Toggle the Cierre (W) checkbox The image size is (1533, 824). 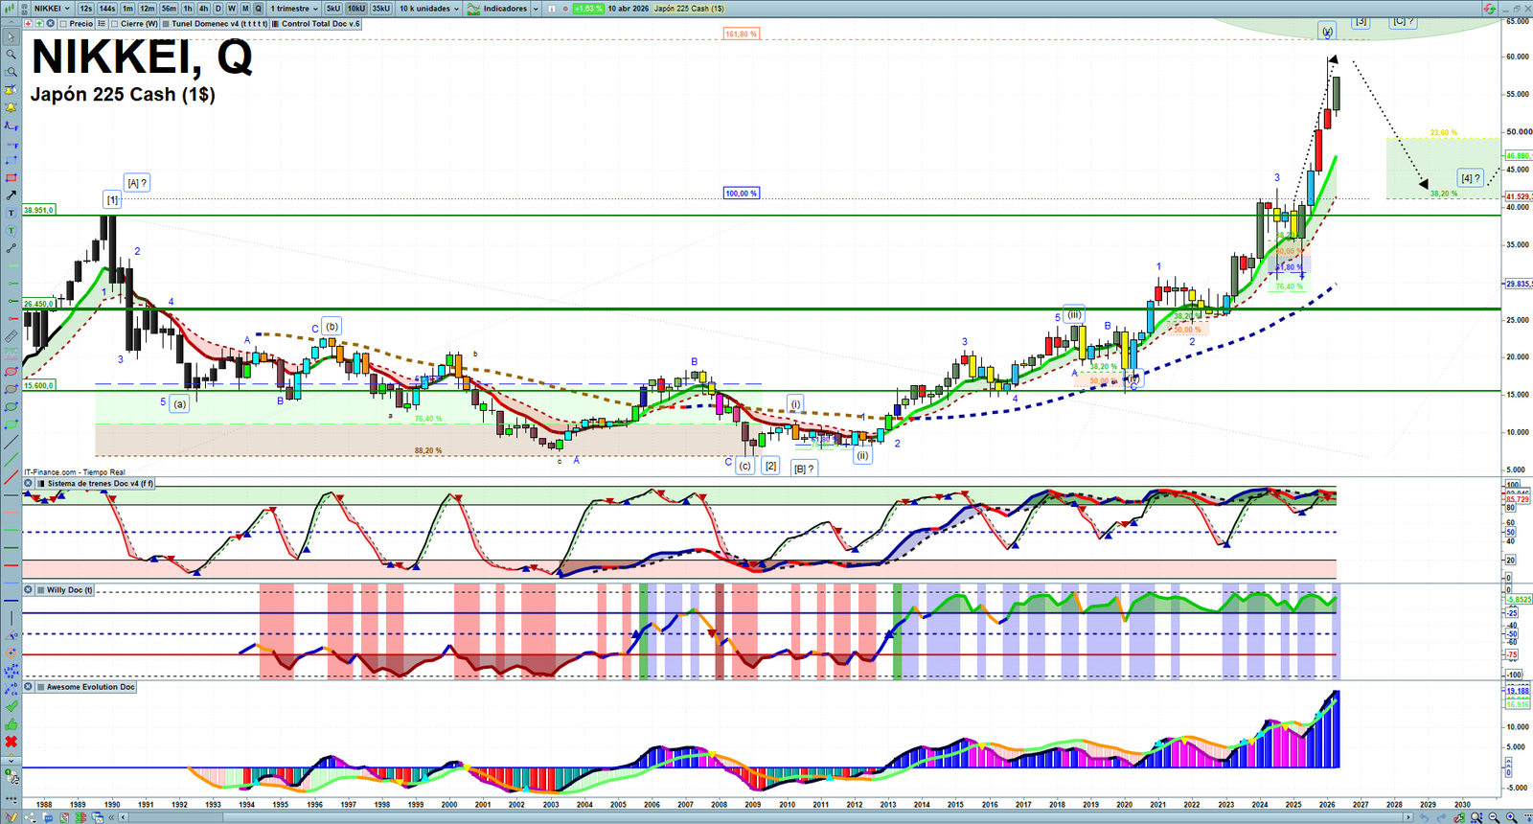pos(115,24)
